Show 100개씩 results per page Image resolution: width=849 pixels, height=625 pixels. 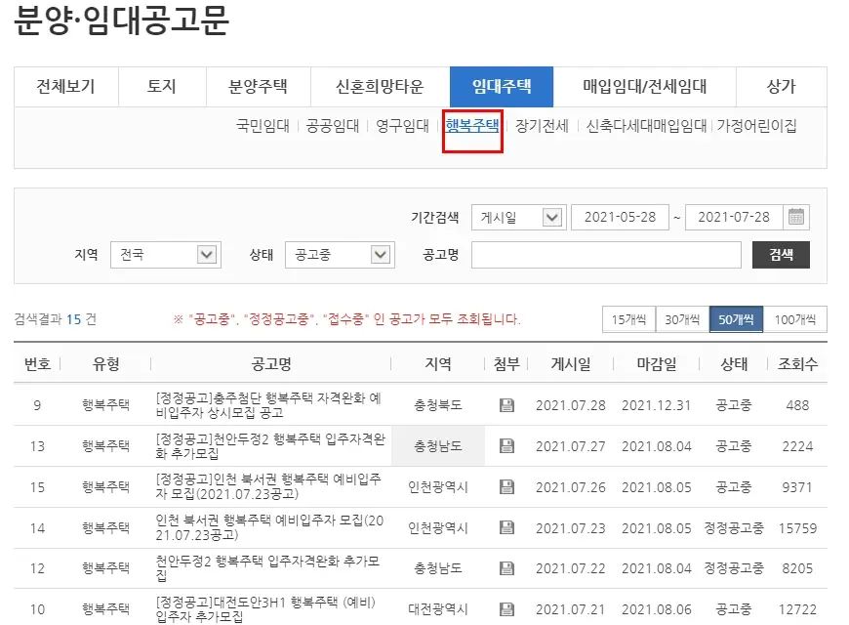pos(795,319)
